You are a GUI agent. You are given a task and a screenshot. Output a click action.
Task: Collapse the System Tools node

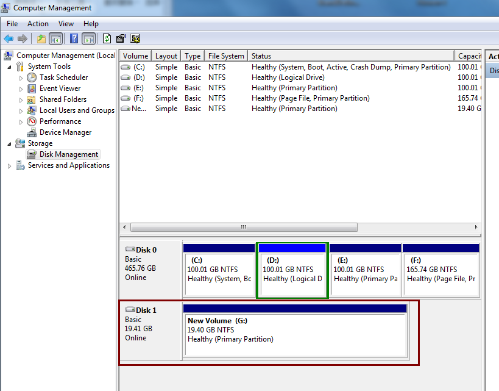click(x=9, y=67)
